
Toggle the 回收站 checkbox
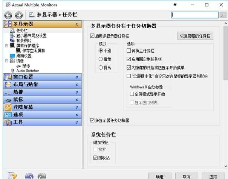pyautogui.click(x=95, y=158)
